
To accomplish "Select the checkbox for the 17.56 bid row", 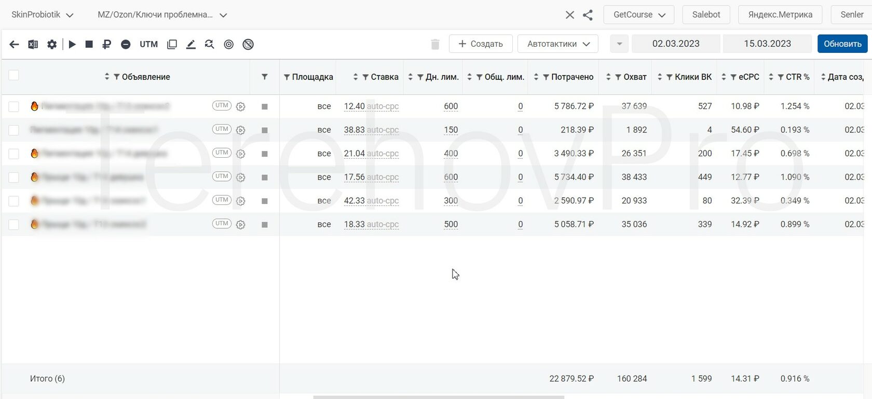I will [14, 177].
